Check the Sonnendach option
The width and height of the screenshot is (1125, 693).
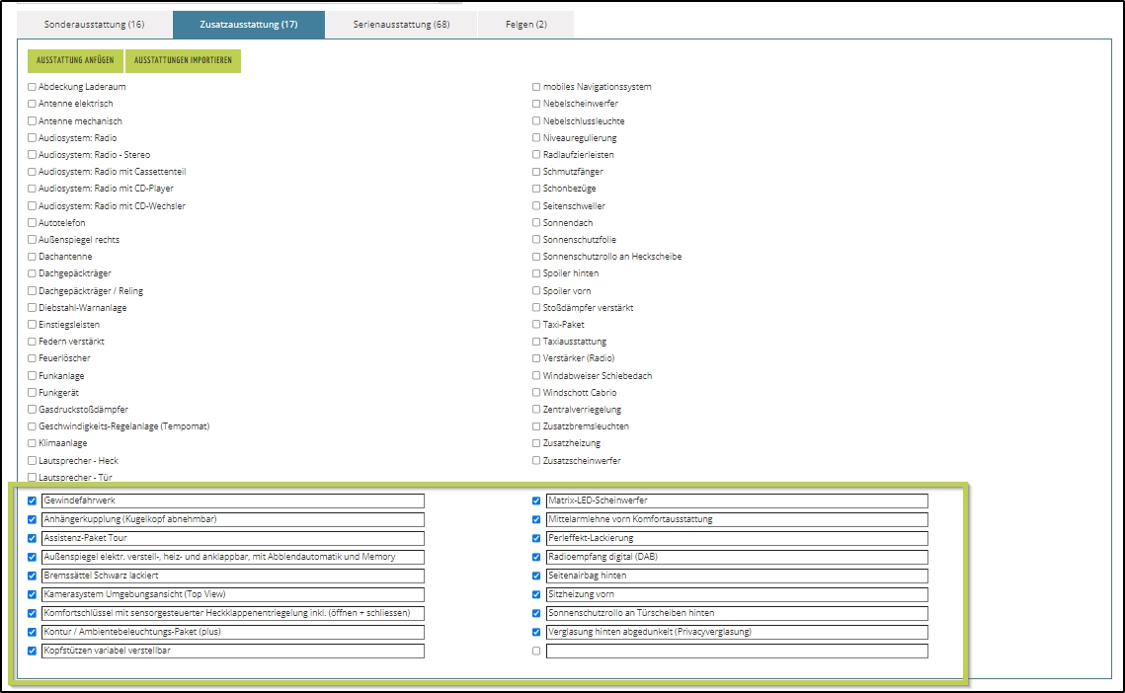[536, 223]
